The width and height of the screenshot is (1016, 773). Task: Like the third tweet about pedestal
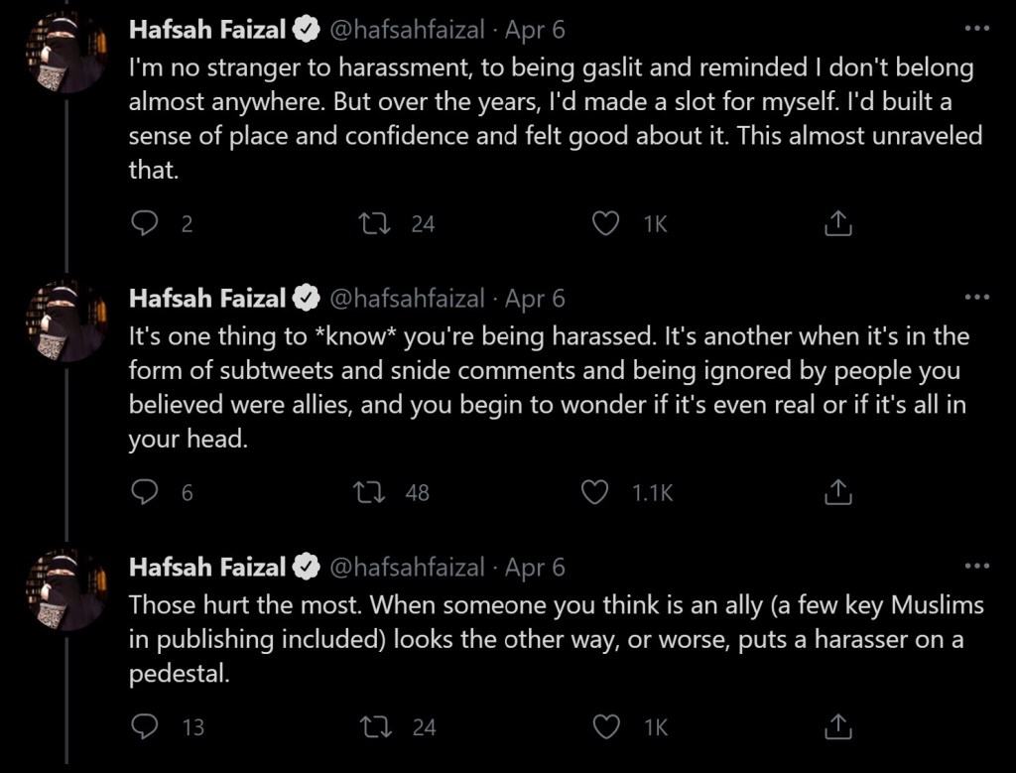(605, 726)
